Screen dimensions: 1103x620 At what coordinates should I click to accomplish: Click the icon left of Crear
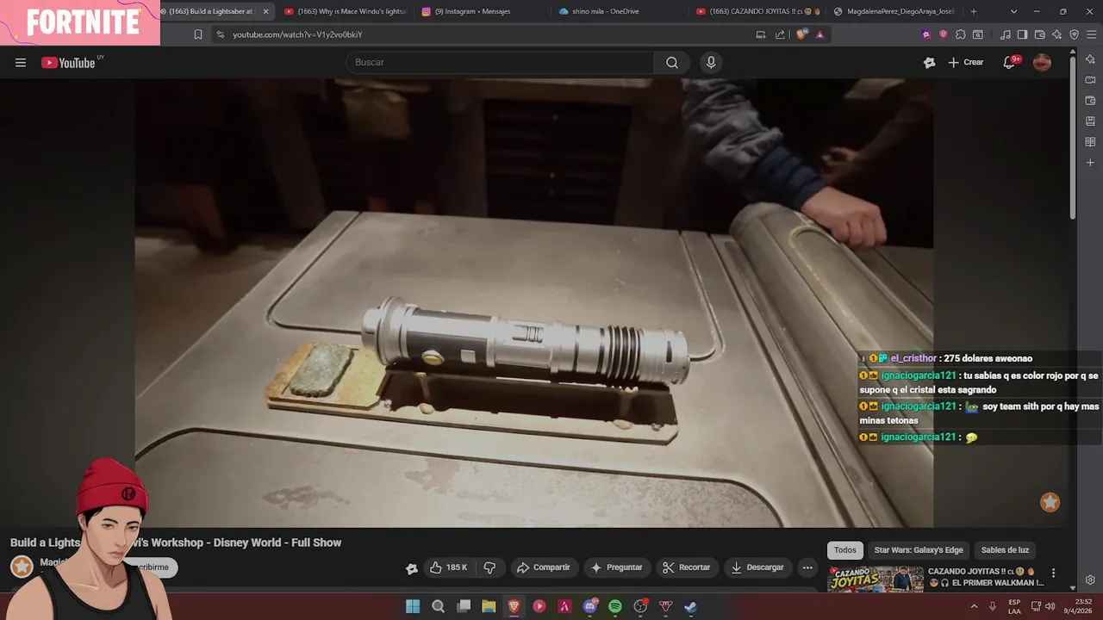pos(929,62)
